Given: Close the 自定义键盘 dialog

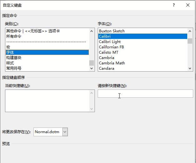Looking at the screenshot, I should [188, 5].
